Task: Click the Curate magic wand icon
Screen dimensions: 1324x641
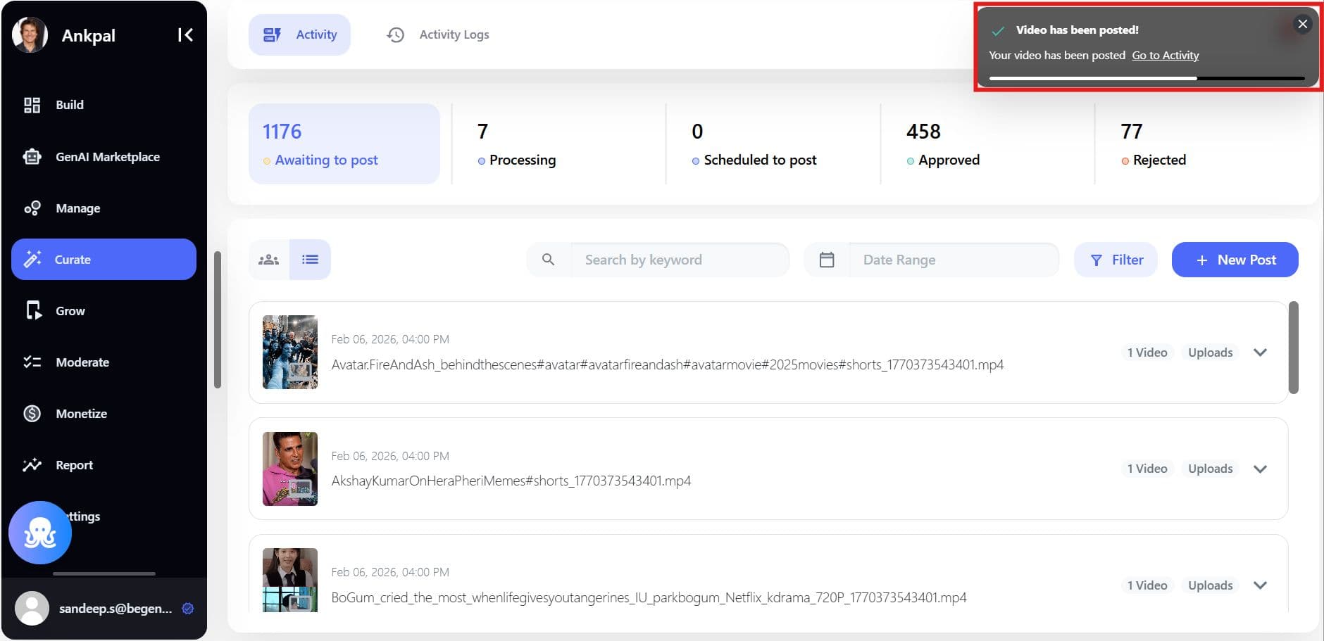Action: pos(32,260)
